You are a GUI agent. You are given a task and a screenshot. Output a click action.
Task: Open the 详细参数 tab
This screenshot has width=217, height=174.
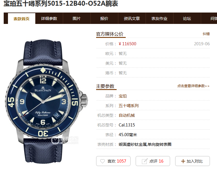(x=49, y=19)
